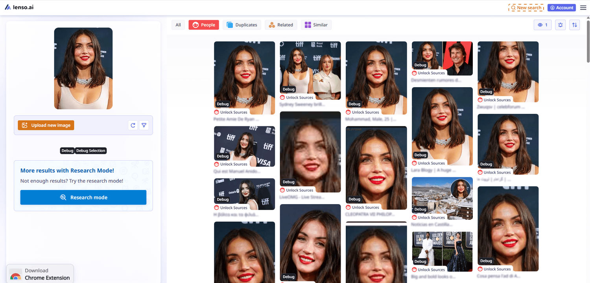Click the alert bell icon

(560, 25)
